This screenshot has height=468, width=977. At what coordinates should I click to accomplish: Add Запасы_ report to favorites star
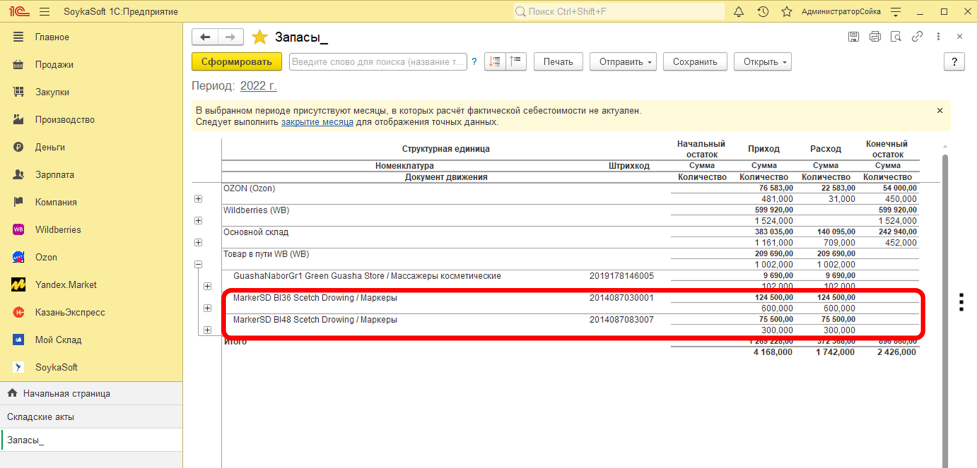coord(259,37)
